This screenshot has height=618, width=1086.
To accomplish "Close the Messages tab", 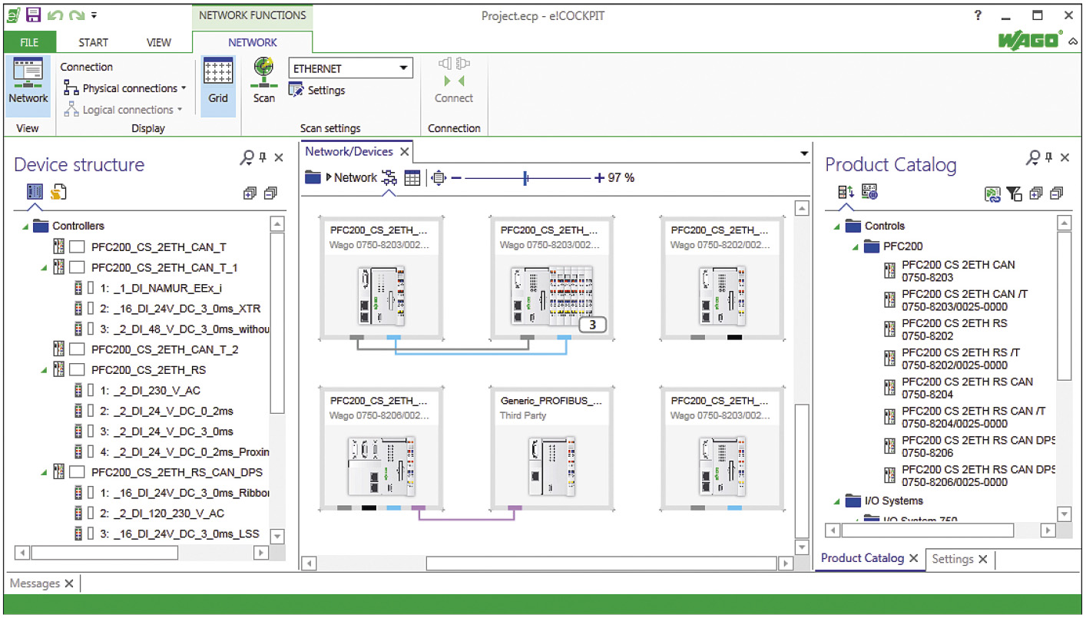I will pos(68,583).
